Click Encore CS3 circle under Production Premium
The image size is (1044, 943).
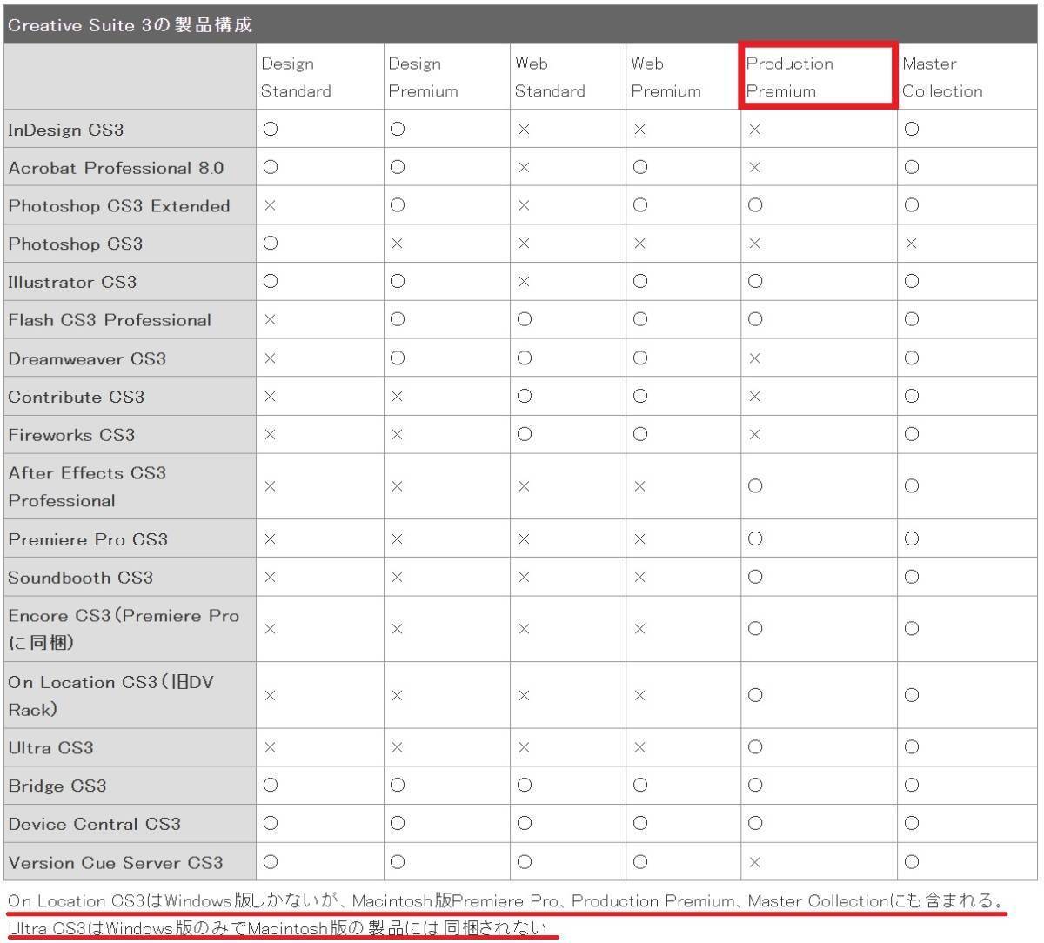pyautogui.click(x=755, y=629)
